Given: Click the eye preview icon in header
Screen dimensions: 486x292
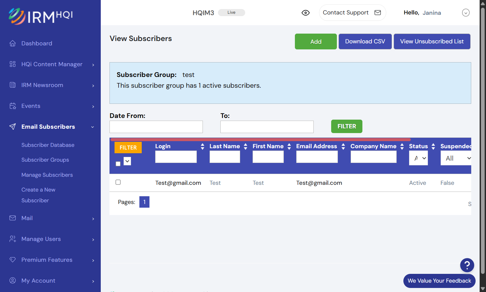Looking at the screenshot, I should (306, 13).
